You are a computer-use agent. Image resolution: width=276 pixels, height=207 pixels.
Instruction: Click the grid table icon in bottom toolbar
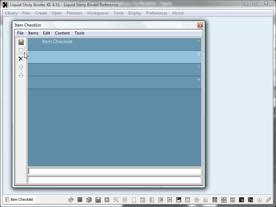click(x=80, y=200)
